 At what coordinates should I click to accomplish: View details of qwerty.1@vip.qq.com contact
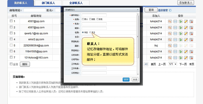170,34
